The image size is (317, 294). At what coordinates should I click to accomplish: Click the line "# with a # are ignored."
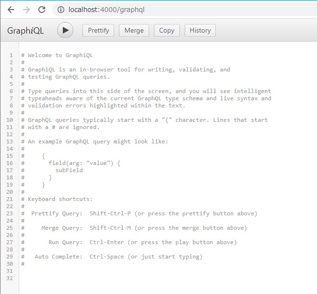(x=60, y=127)
